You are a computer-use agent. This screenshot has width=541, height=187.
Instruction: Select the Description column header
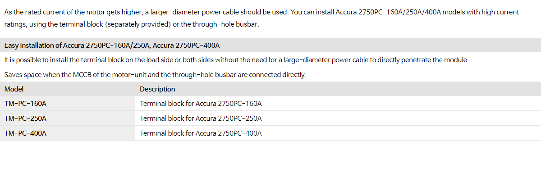pos(338,89)
